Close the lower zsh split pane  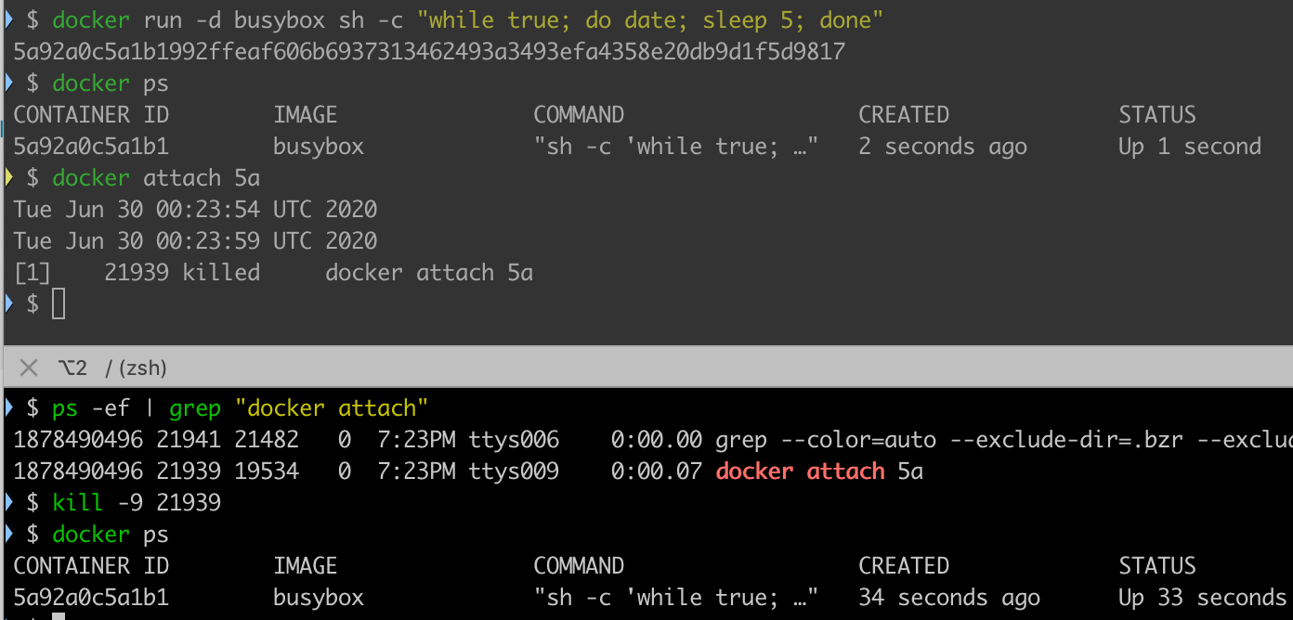click(29, 368)
